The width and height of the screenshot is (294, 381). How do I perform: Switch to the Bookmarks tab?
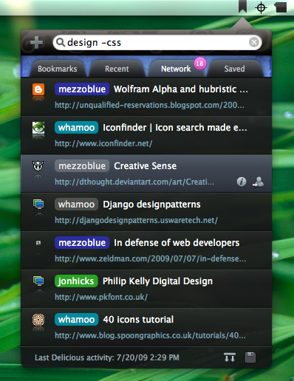(58, 69)
